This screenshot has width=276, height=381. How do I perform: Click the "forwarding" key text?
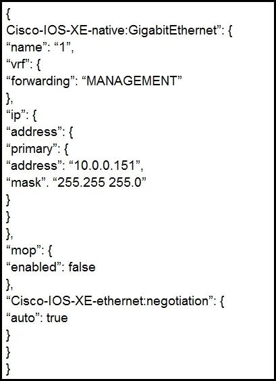40,81
